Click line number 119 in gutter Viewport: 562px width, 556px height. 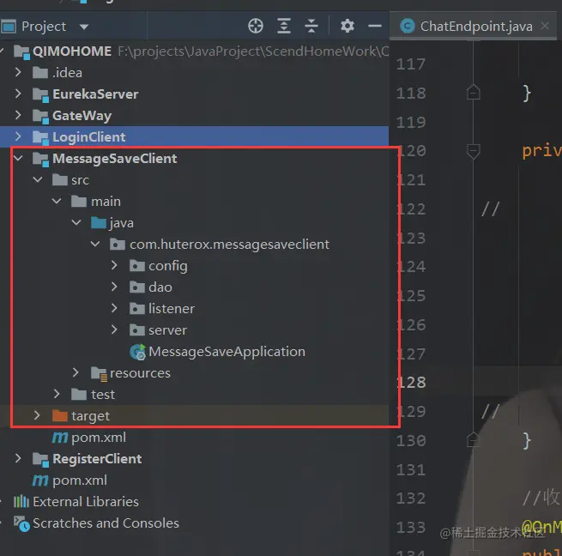point(411,122)
